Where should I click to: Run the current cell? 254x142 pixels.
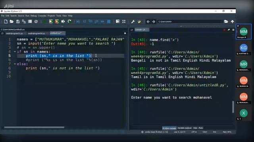51,21
